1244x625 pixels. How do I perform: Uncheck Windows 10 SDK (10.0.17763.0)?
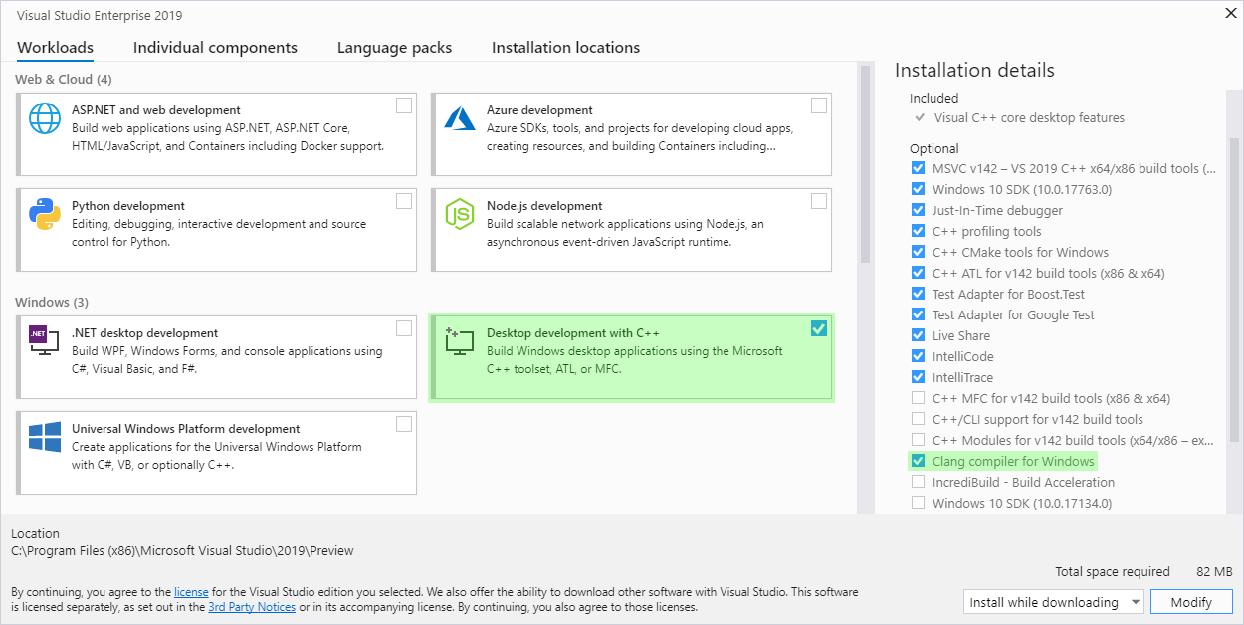tap(918, 189)
